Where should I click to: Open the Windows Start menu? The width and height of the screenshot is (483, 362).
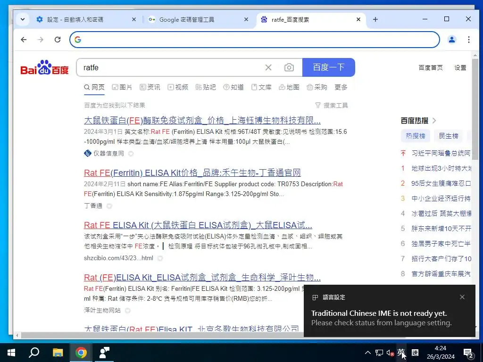coord(11,353)
